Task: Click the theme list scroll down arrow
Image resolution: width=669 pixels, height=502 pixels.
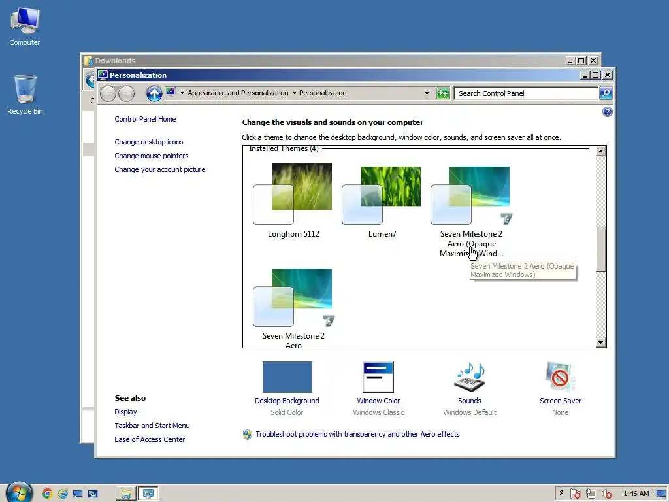Action: 601,343
